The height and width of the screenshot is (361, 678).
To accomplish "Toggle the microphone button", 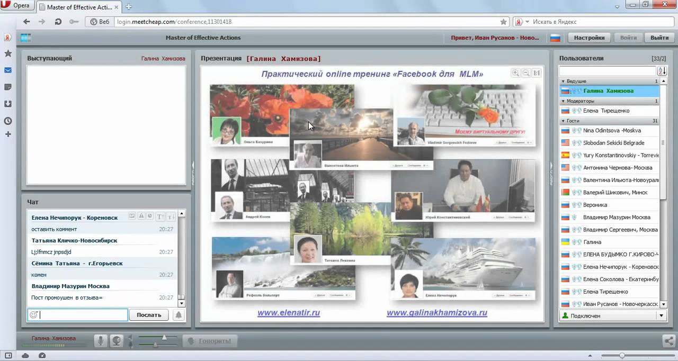I will pyautogui.click(x=101, y=341).
